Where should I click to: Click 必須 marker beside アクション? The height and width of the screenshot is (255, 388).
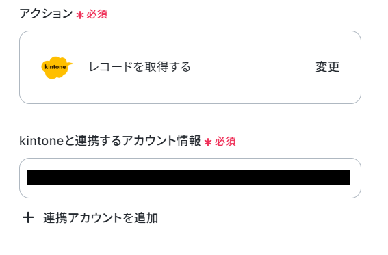point(96,14)
